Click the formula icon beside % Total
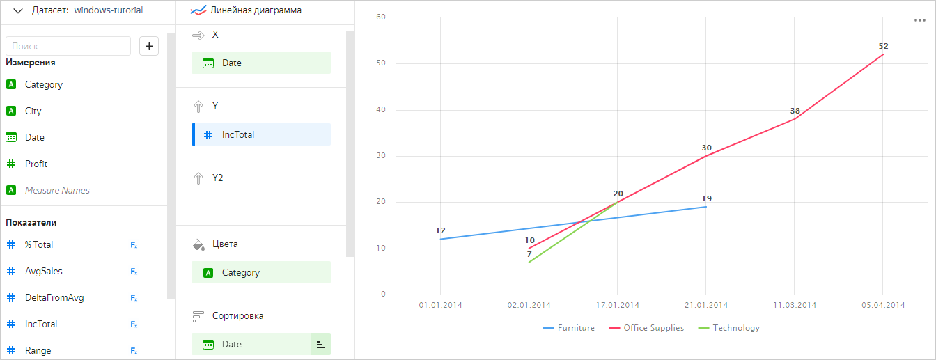Screen dimensions: 936x360 [x=134, y=245]
